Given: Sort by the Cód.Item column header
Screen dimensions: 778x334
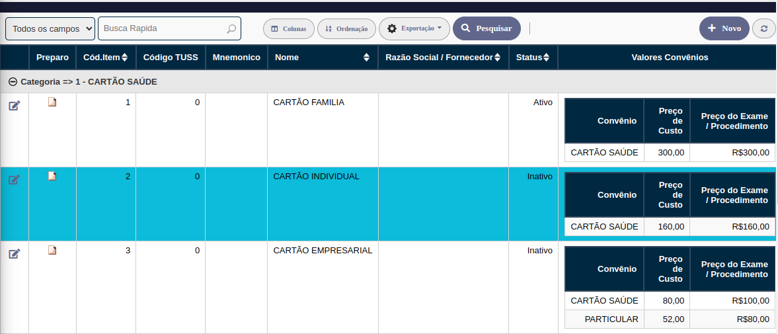Looking at the screenshot, I should click(106, 58).
